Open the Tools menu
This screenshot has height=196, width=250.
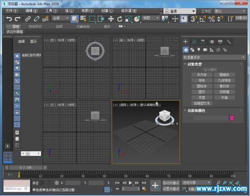(51, 11)
